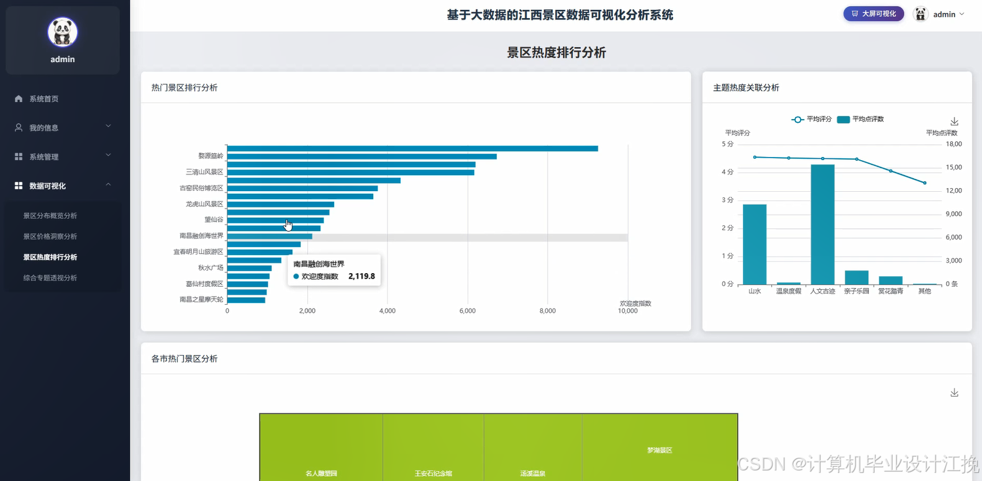Click the home icon beside 系统首页

(x=19, y=99)
